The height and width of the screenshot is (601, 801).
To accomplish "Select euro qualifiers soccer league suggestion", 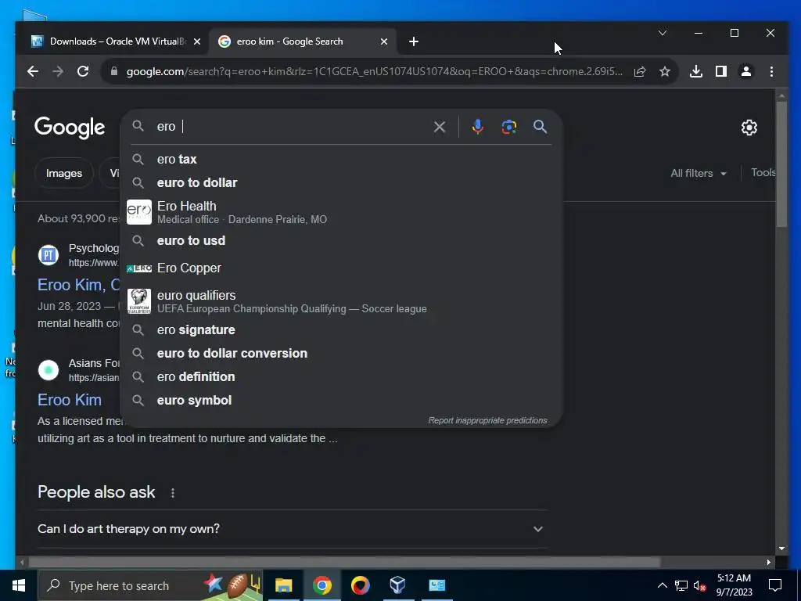I will pyautogui.click(x=341, y=301).
